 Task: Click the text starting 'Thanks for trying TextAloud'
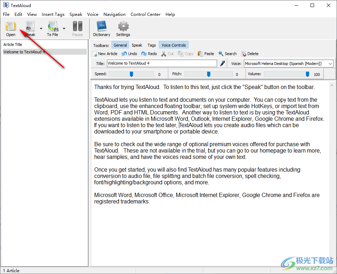pos(205,87)
